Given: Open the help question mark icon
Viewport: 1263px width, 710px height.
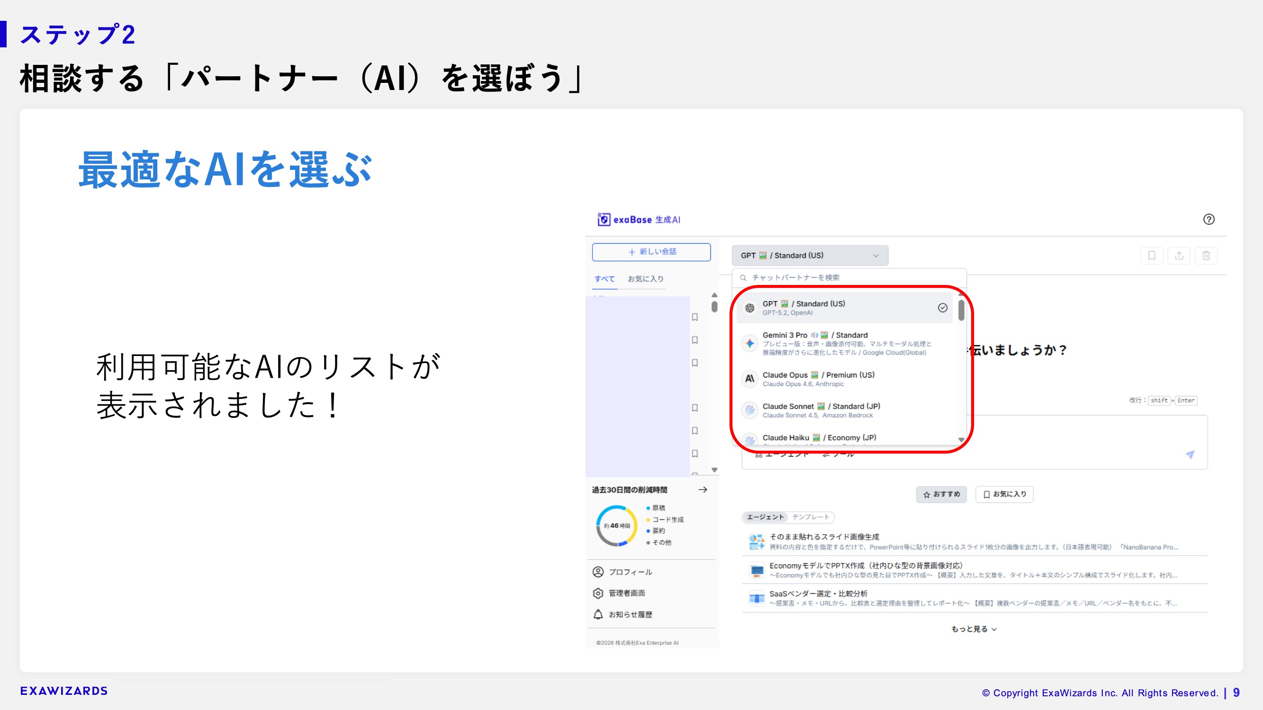Looking at the screenshot, I should tap(1209, 220).
